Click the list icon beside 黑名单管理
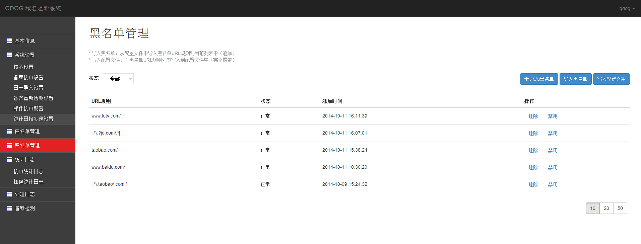The image size is (641, 244). pyautogui.click(x=9, y=145)
